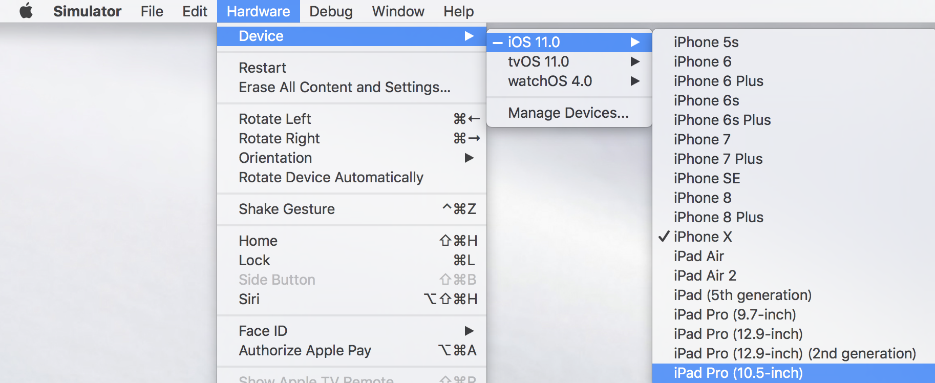Choose Erase All Content and Settings
The height and width of the screenshot is (383, 935).
click(x=344, y=87)
